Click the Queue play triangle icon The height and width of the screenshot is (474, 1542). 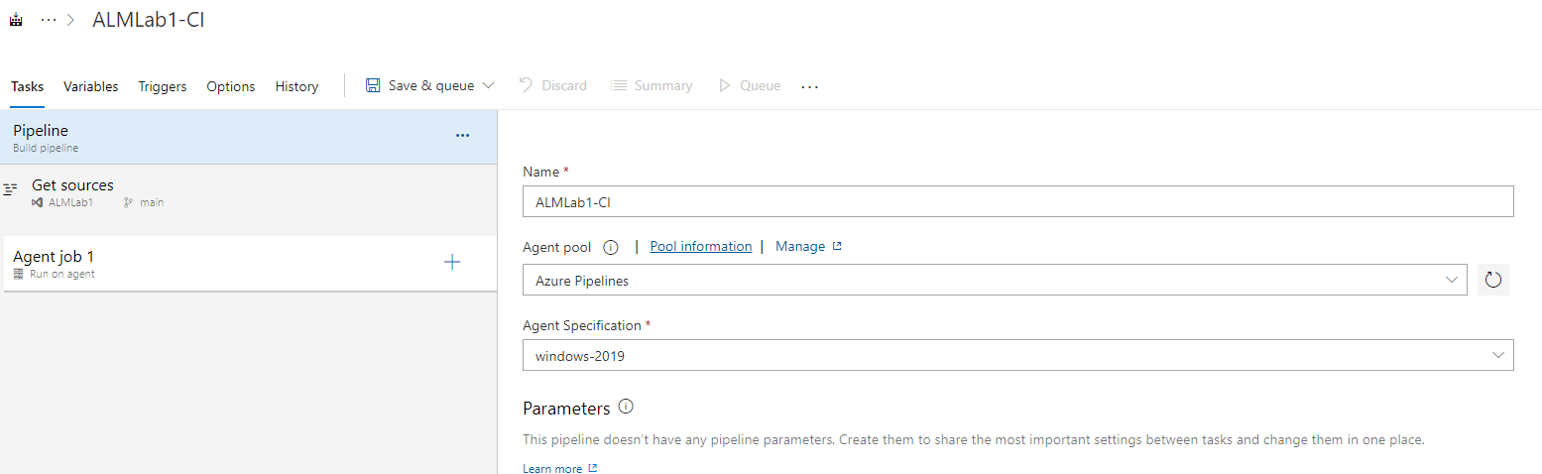tap(725, 85)
